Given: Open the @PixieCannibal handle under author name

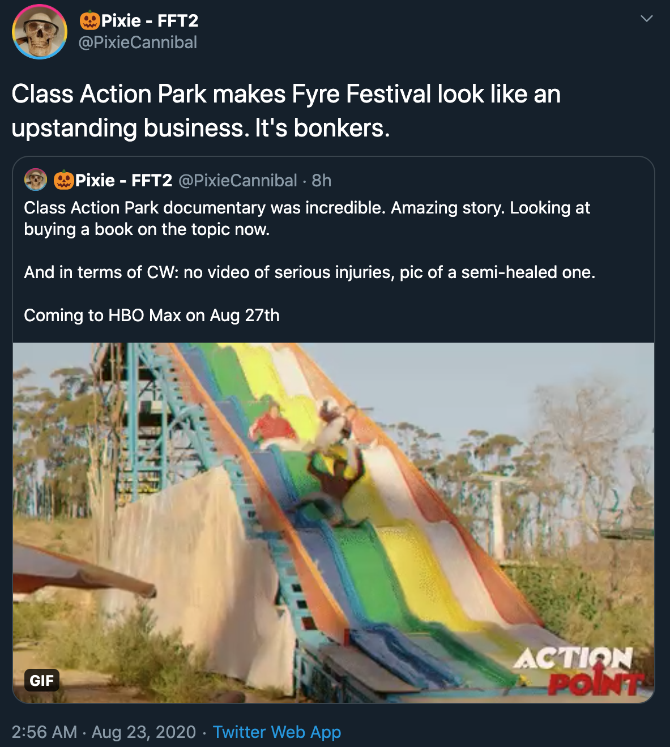Looking at the screenshot, I should coord(138,42).
